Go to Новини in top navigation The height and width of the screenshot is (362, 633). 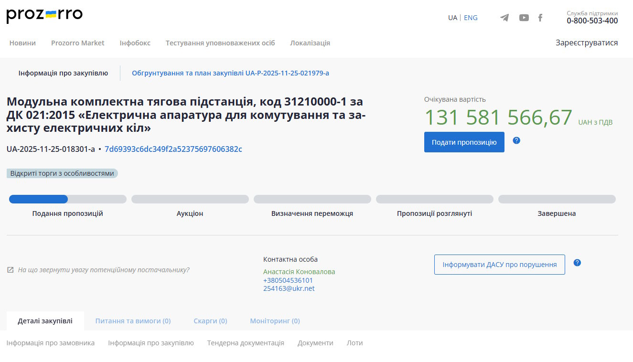point(22,43)
